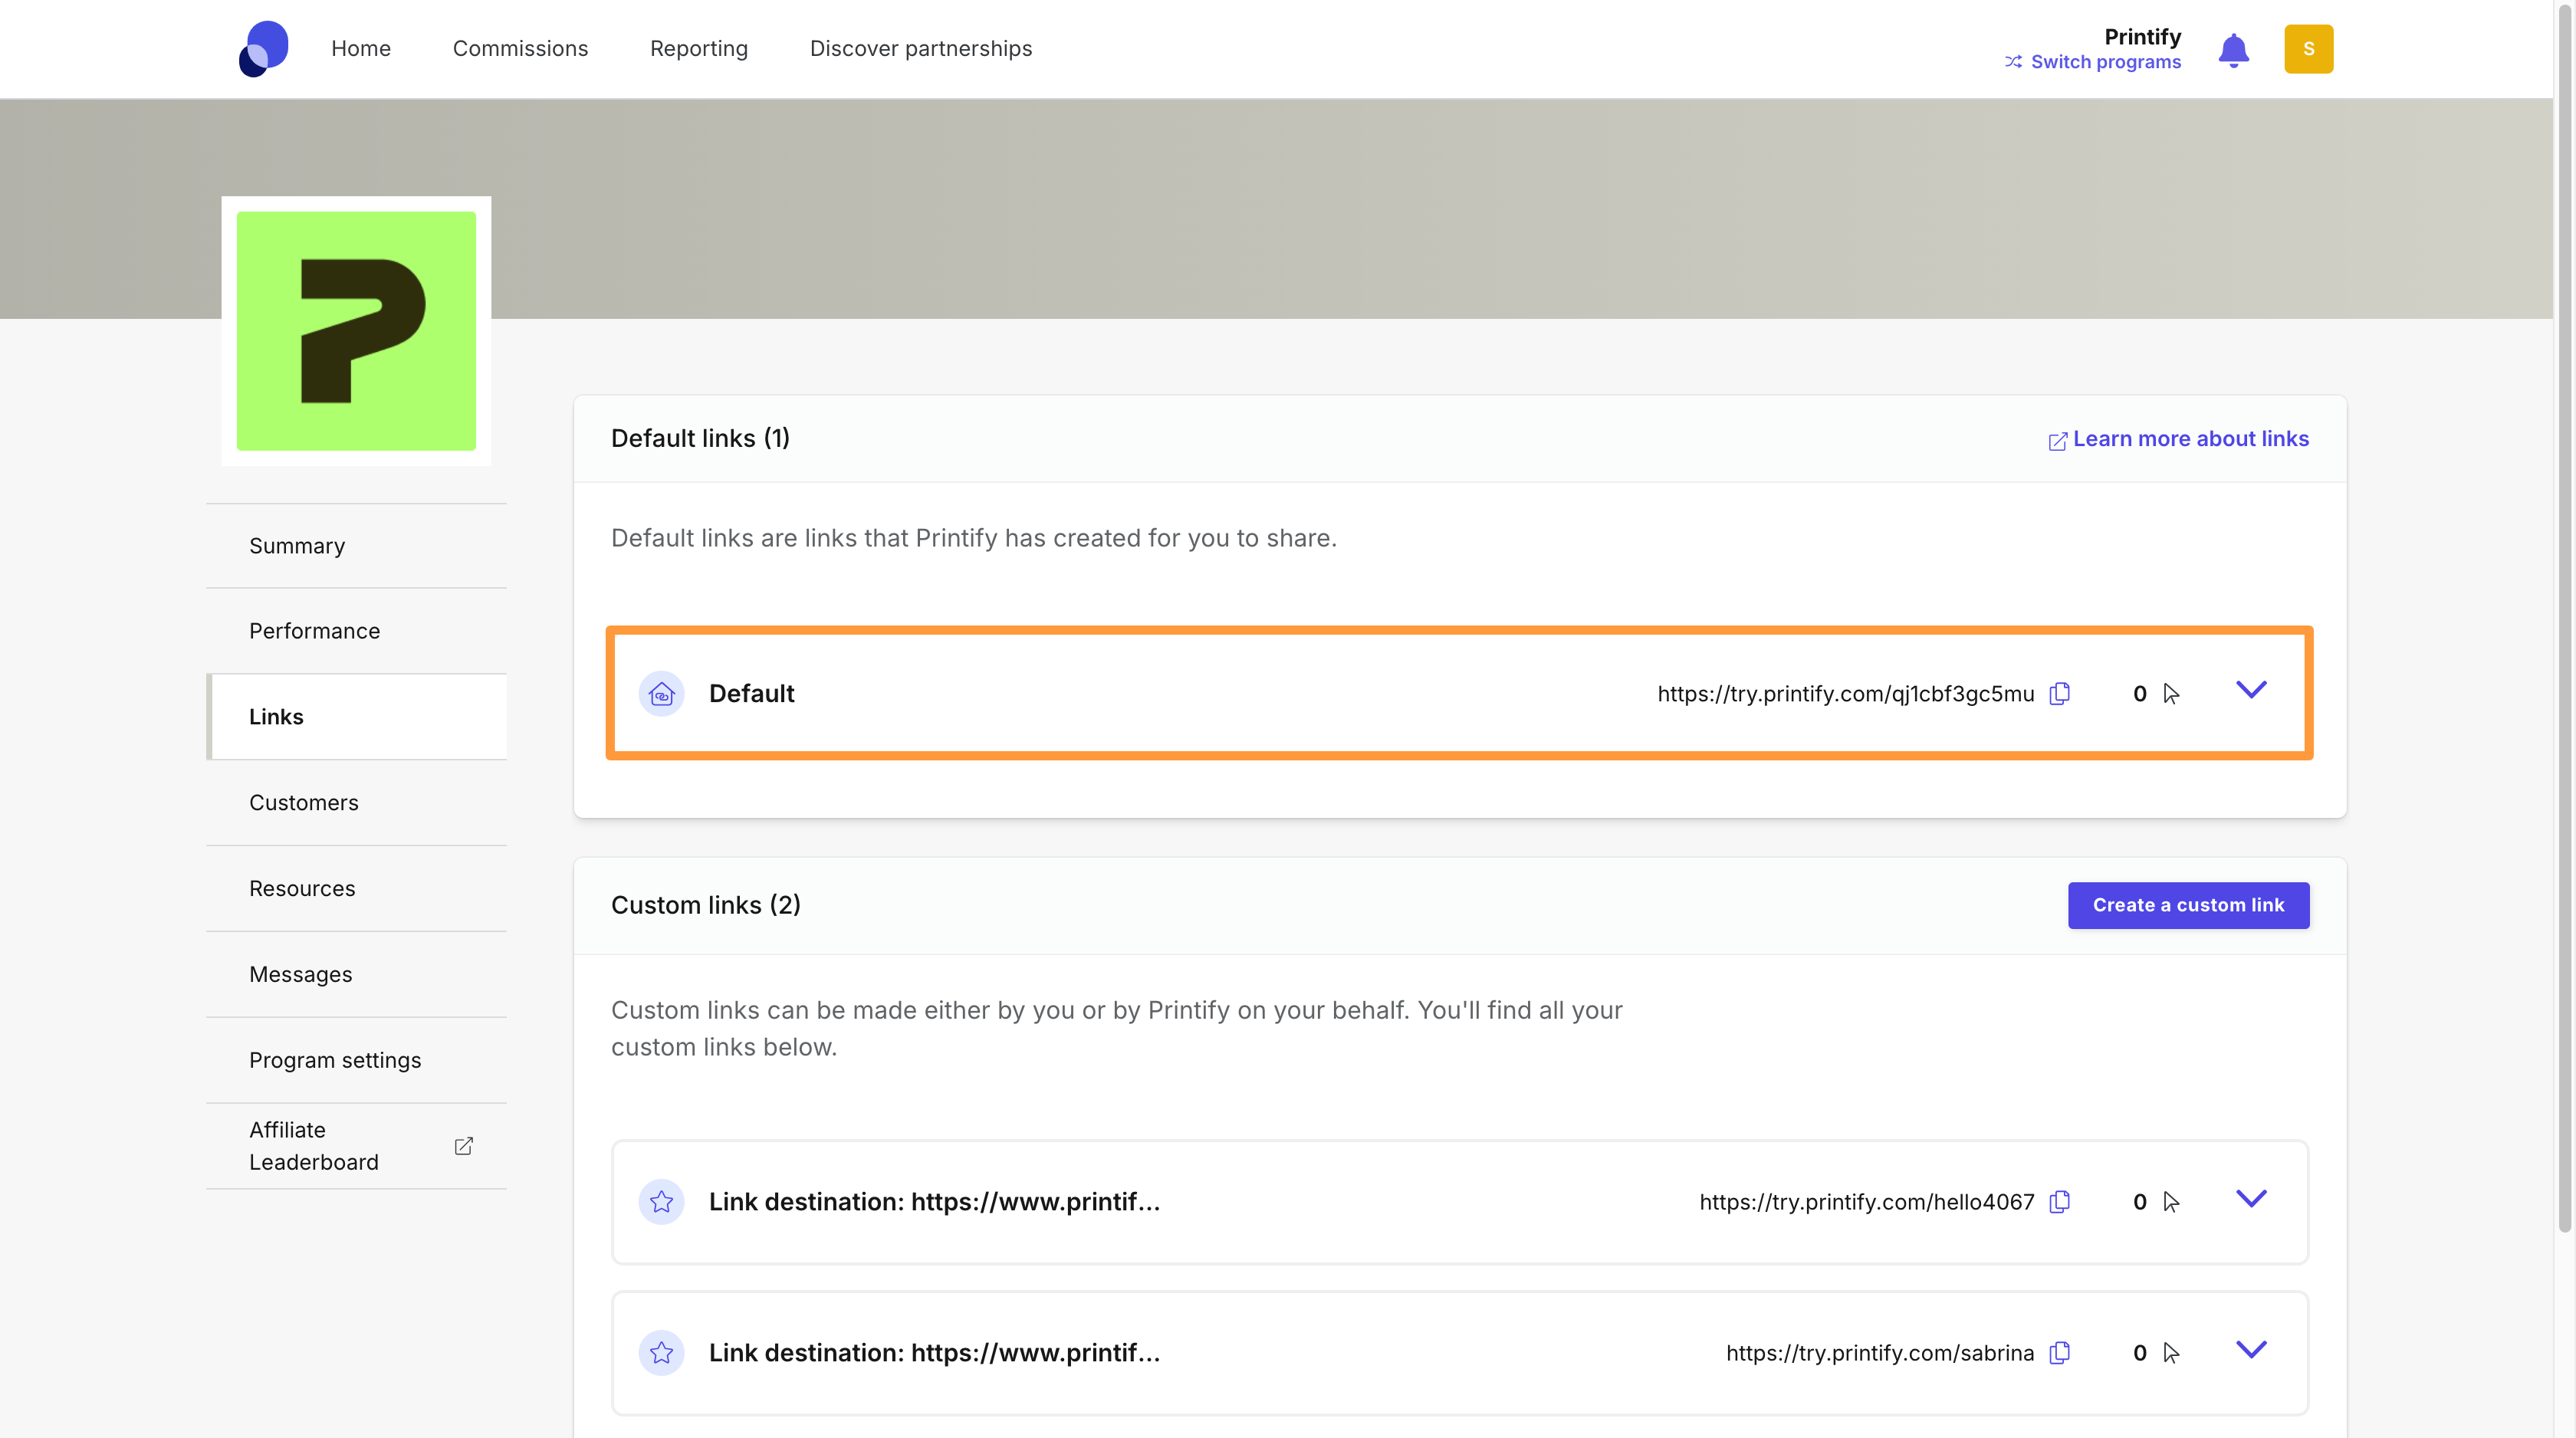Click the home icon in Default link row
Viewport: 2576px width, 1438px height.
[661, 694]
